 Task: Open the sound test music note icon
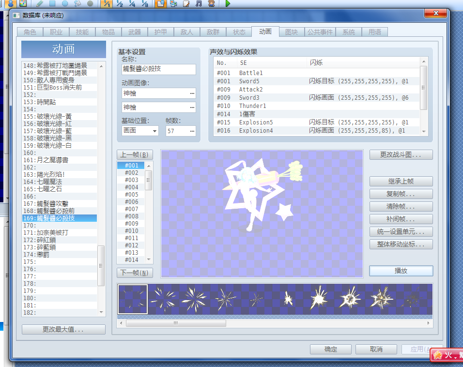(x=199, y=3)
